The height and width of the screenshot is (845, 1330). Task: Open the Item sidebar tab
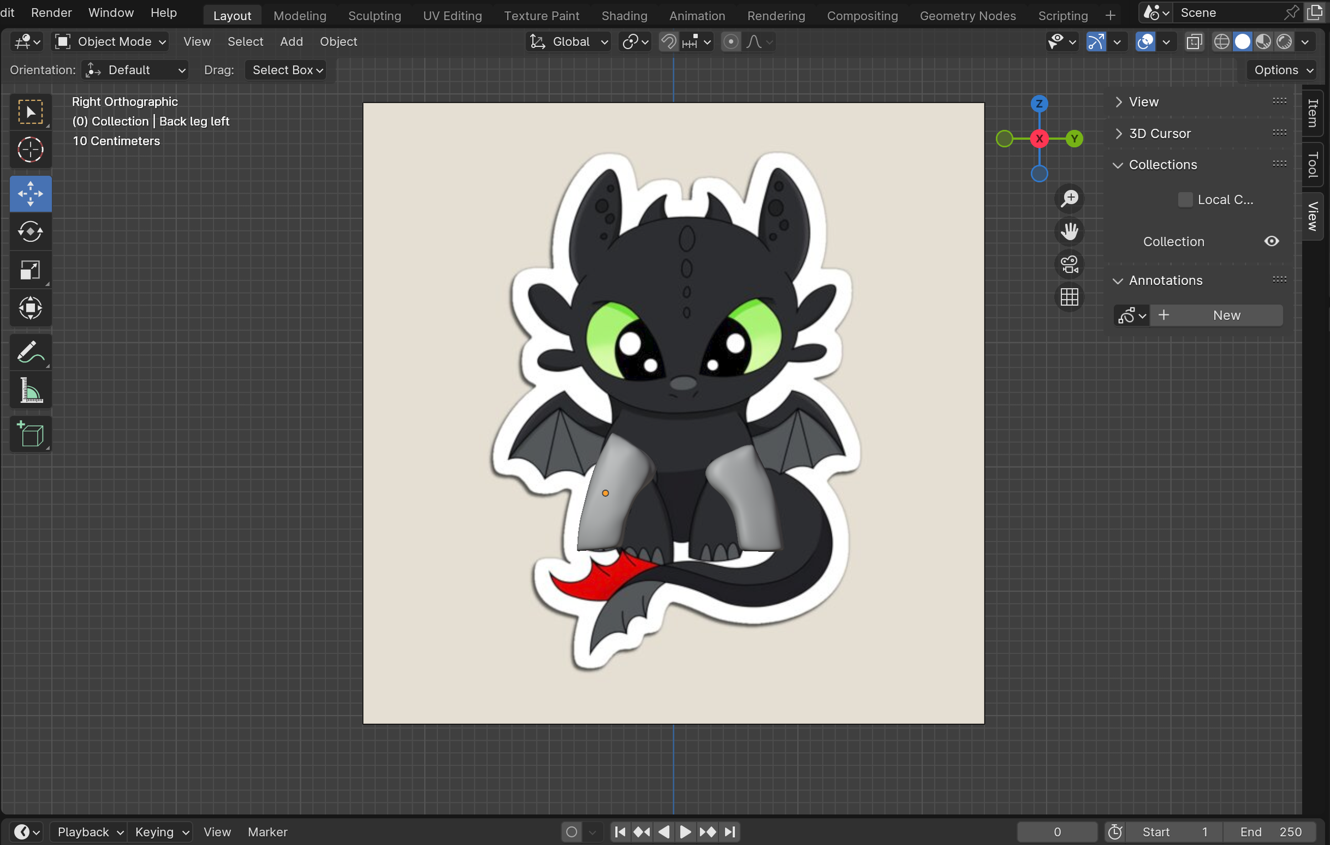tap(1313, 113)
